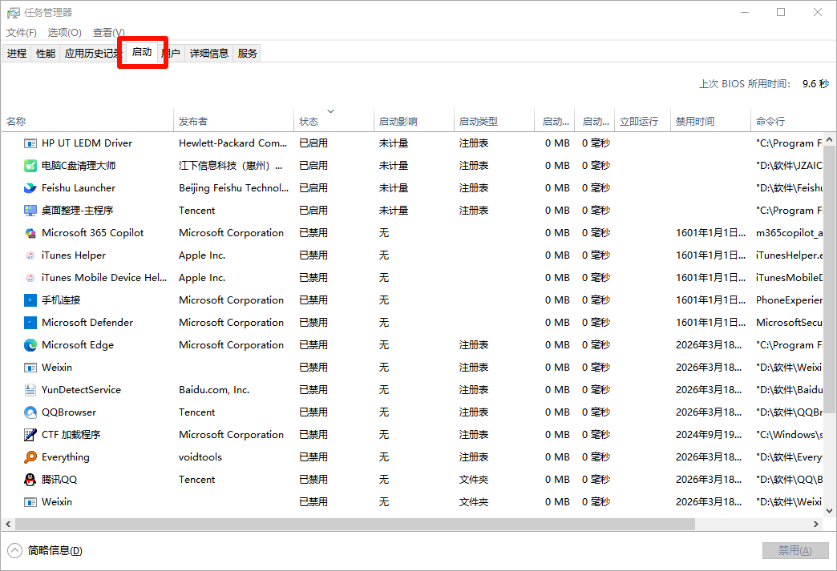The image size is (837, 571).
Task: Click the voidtools publisher cell
Action: click(200, 457)
